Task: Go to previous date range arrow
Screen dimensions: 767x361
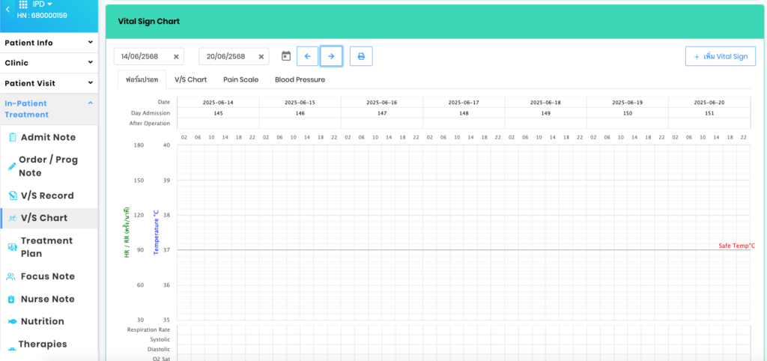Action: 307,56
